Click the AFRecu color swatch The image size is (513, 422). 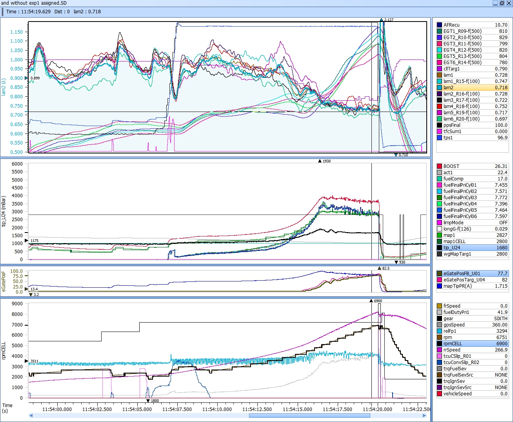click(x=439, y=25)
